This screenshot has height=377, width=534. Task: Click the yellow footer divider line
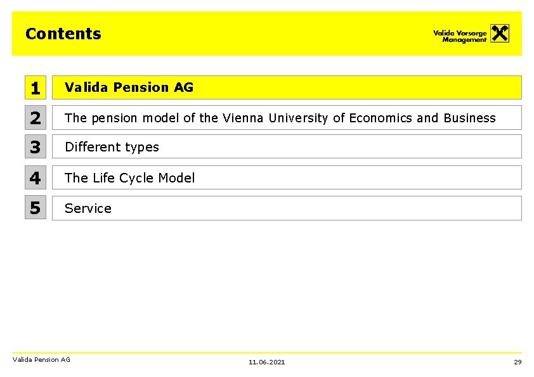pos(266,353)
